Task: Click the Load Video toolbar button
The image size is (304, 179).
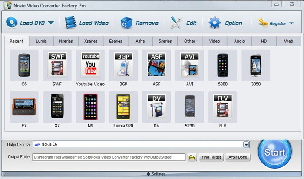Action: [x=86, y=23]
